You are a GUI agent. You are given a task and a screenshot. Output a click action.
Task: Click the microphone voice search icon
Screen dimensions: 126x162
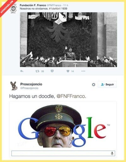click(112, 153)
